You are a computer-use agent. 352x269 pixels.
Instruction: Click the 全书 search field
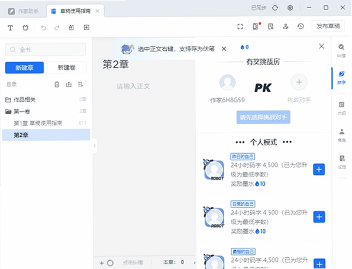[x=46, y=49]
